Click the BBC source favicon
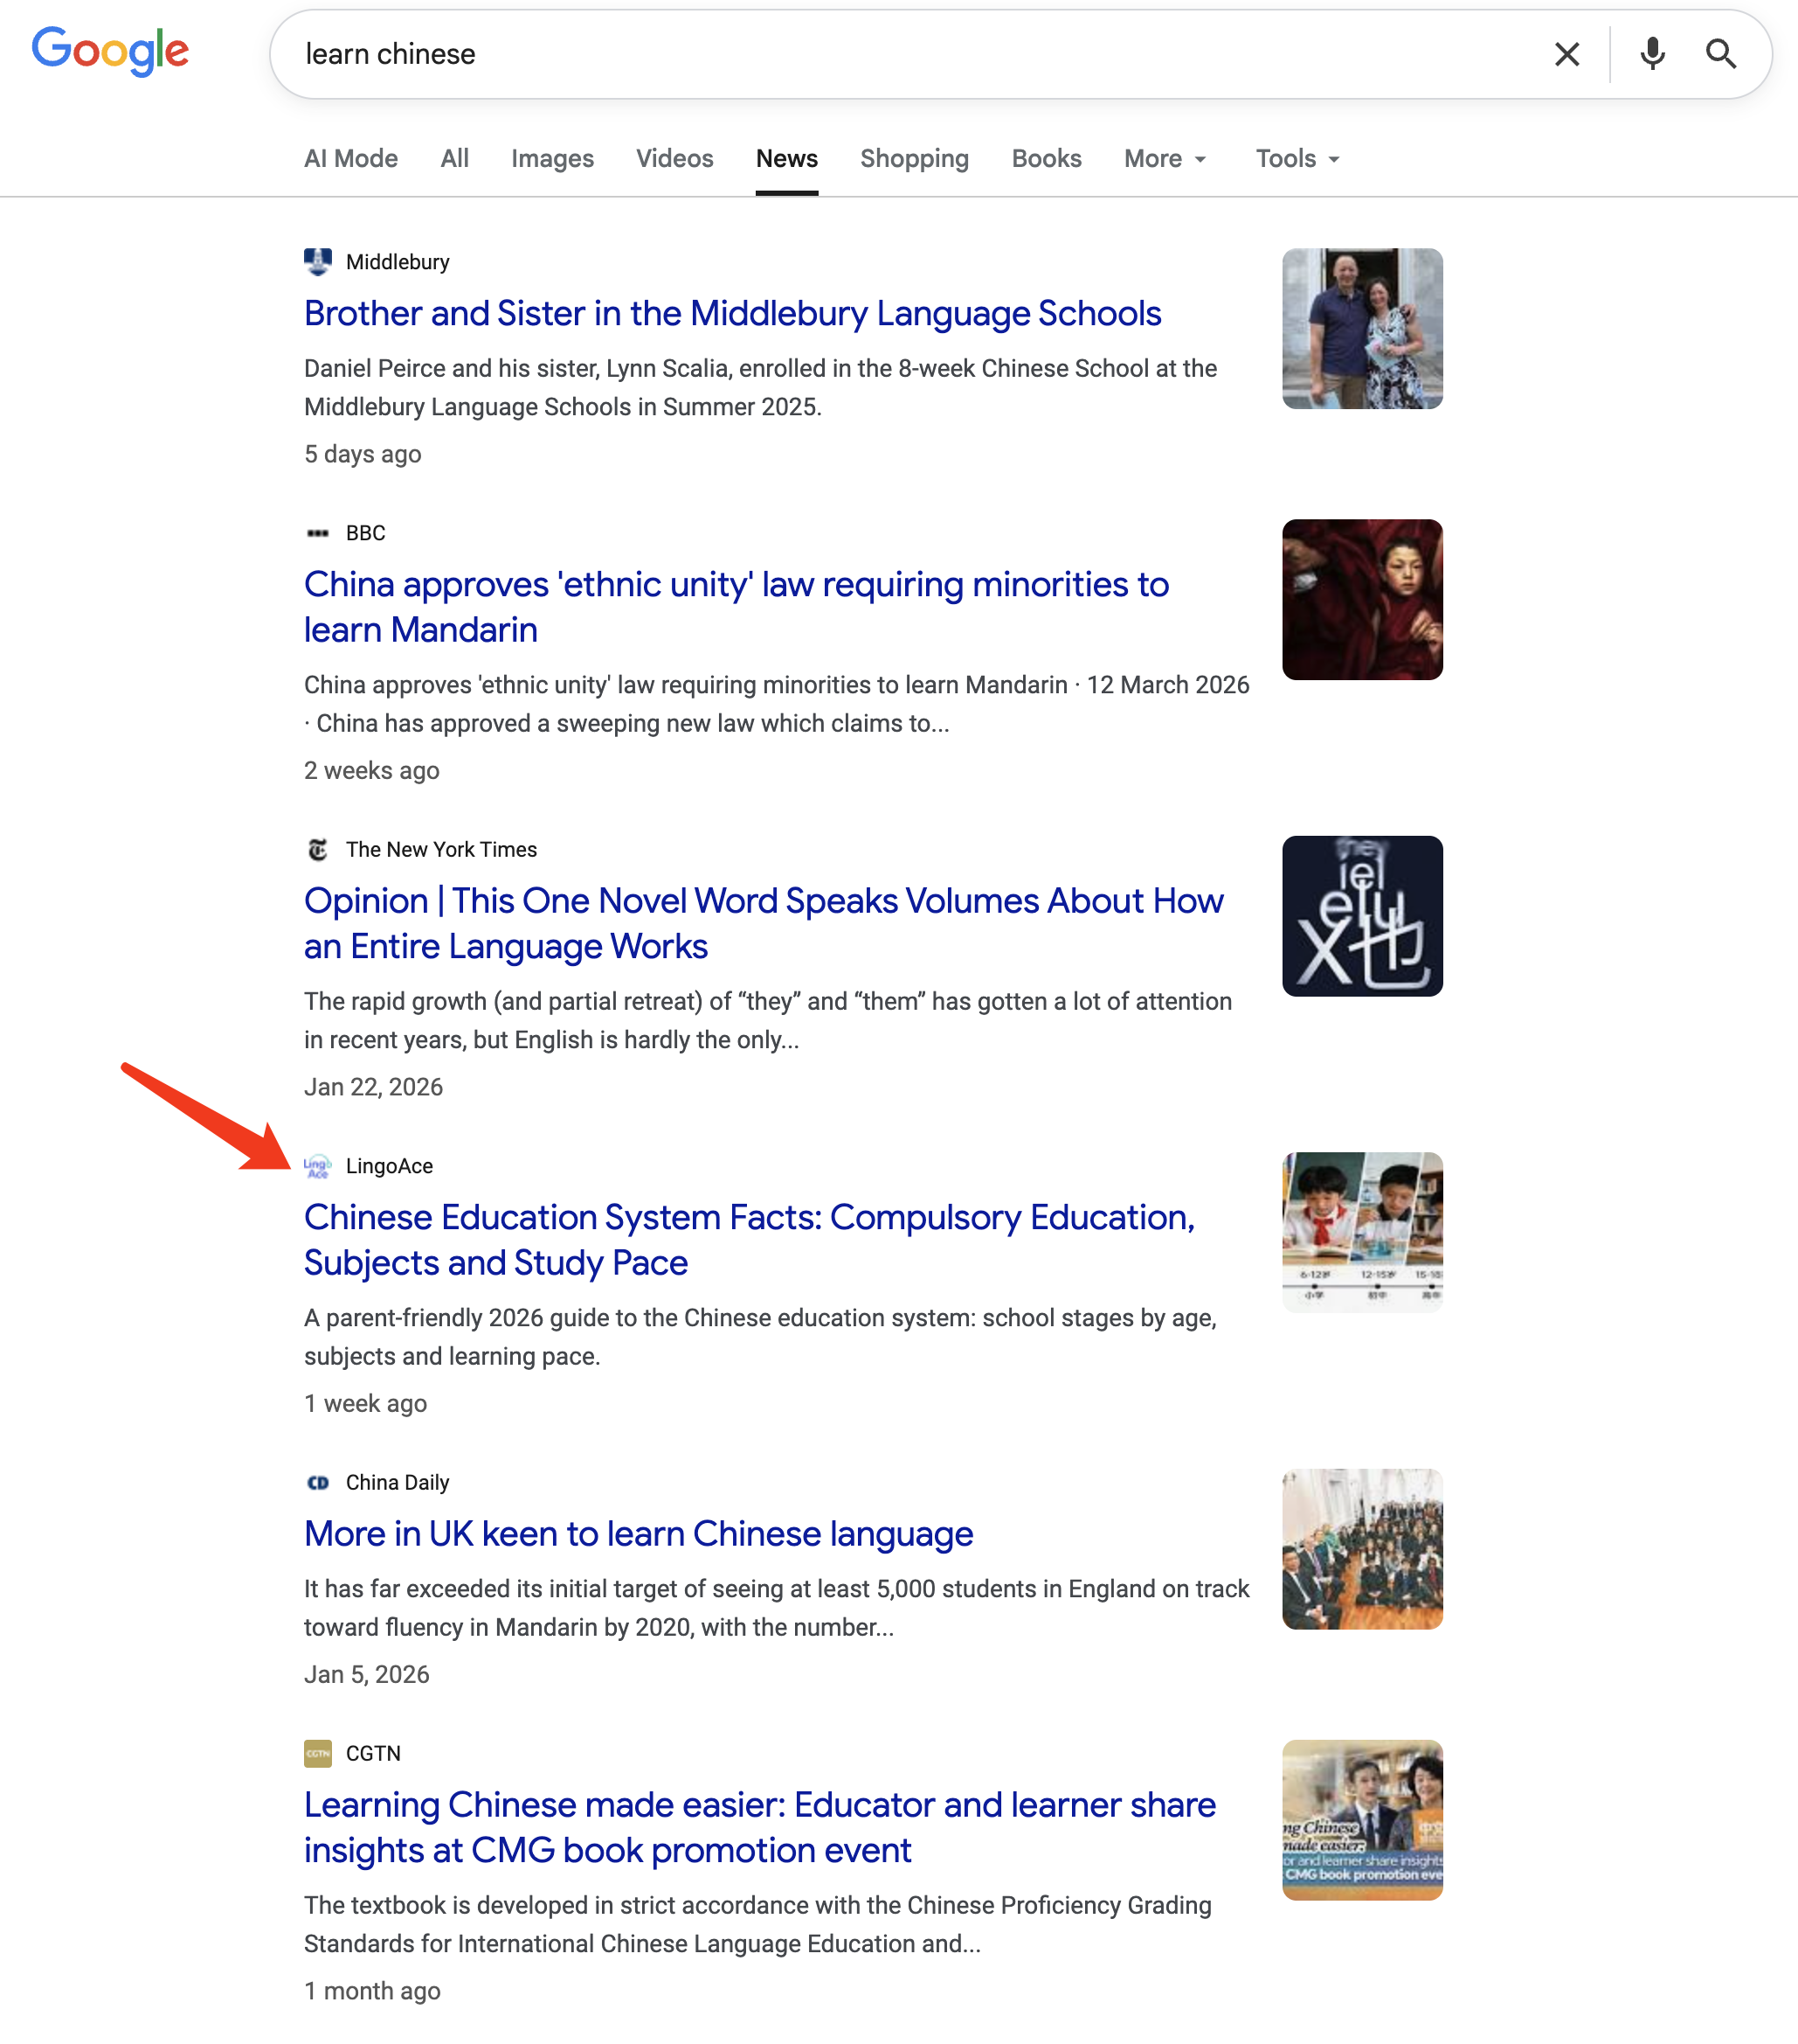Screen dimensions: 1798x2044 (x=318, y=533)
